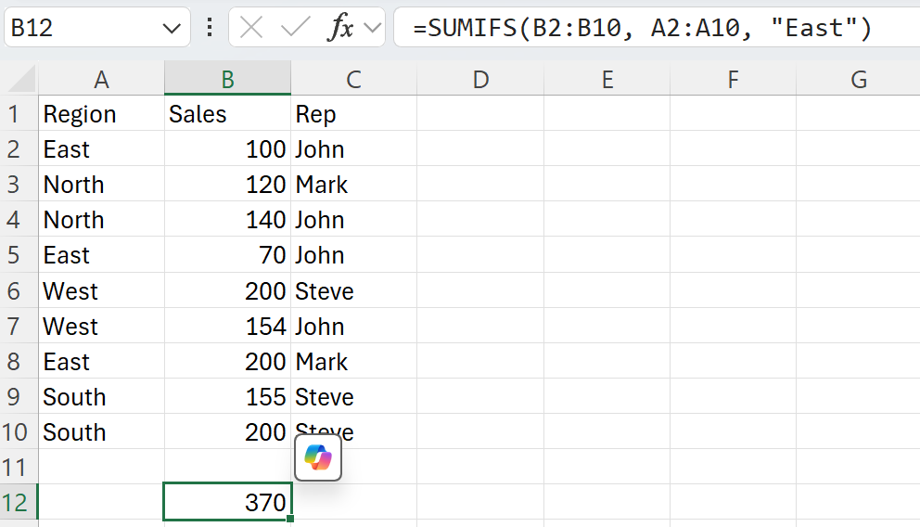Select column G header
This screenshot has height=527, width=920.
pos(859,79)
